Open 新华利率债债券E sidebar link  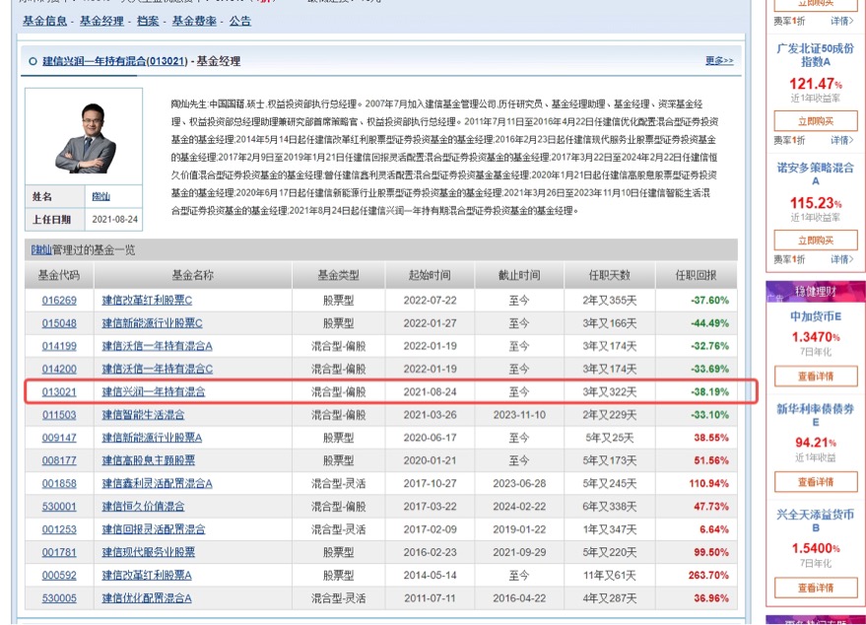click(x=815, y=415)
